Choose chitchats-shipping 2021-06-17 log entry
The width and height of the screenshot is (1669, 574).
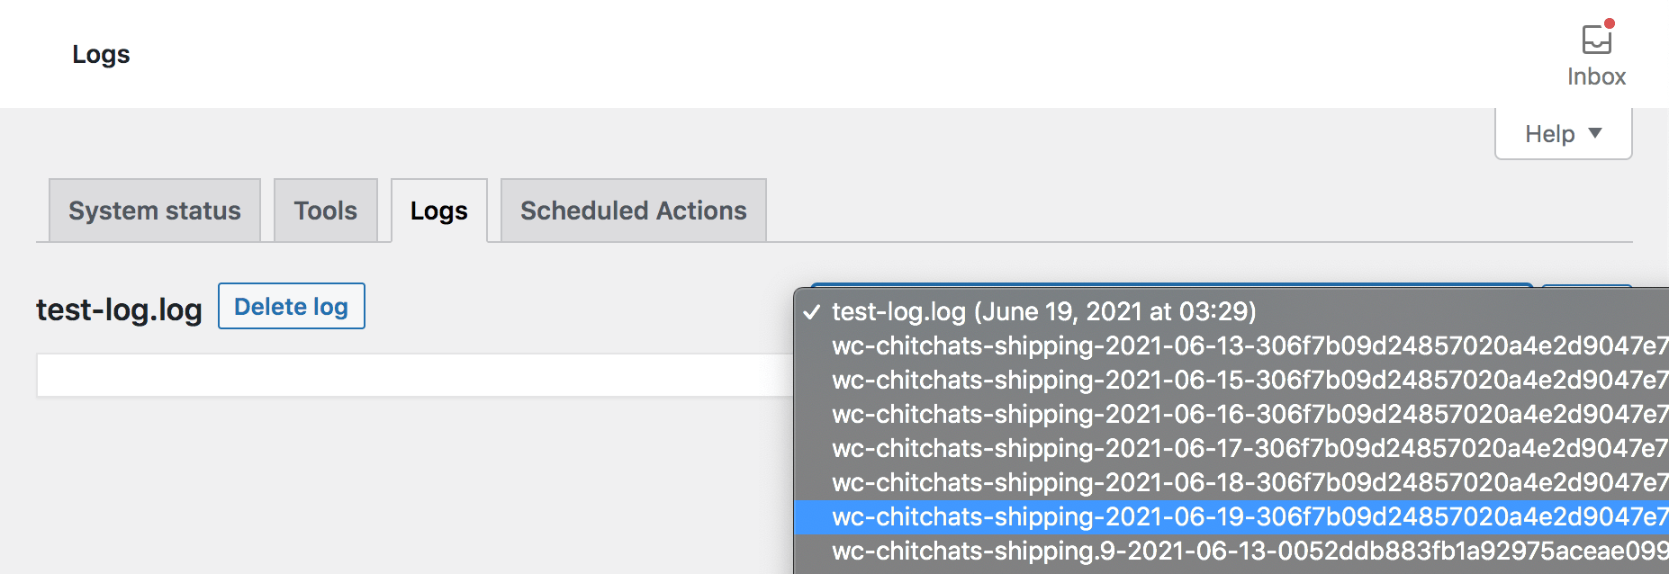coord(1248,448)
